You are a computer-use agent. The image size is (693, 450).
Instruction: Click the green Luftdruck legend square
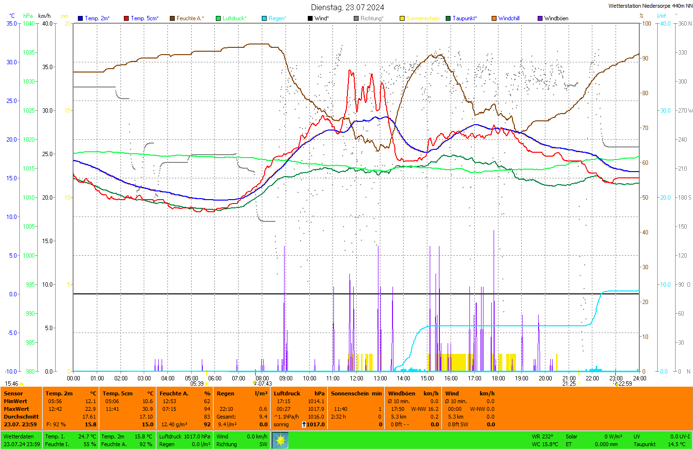[x=218, y=18]
